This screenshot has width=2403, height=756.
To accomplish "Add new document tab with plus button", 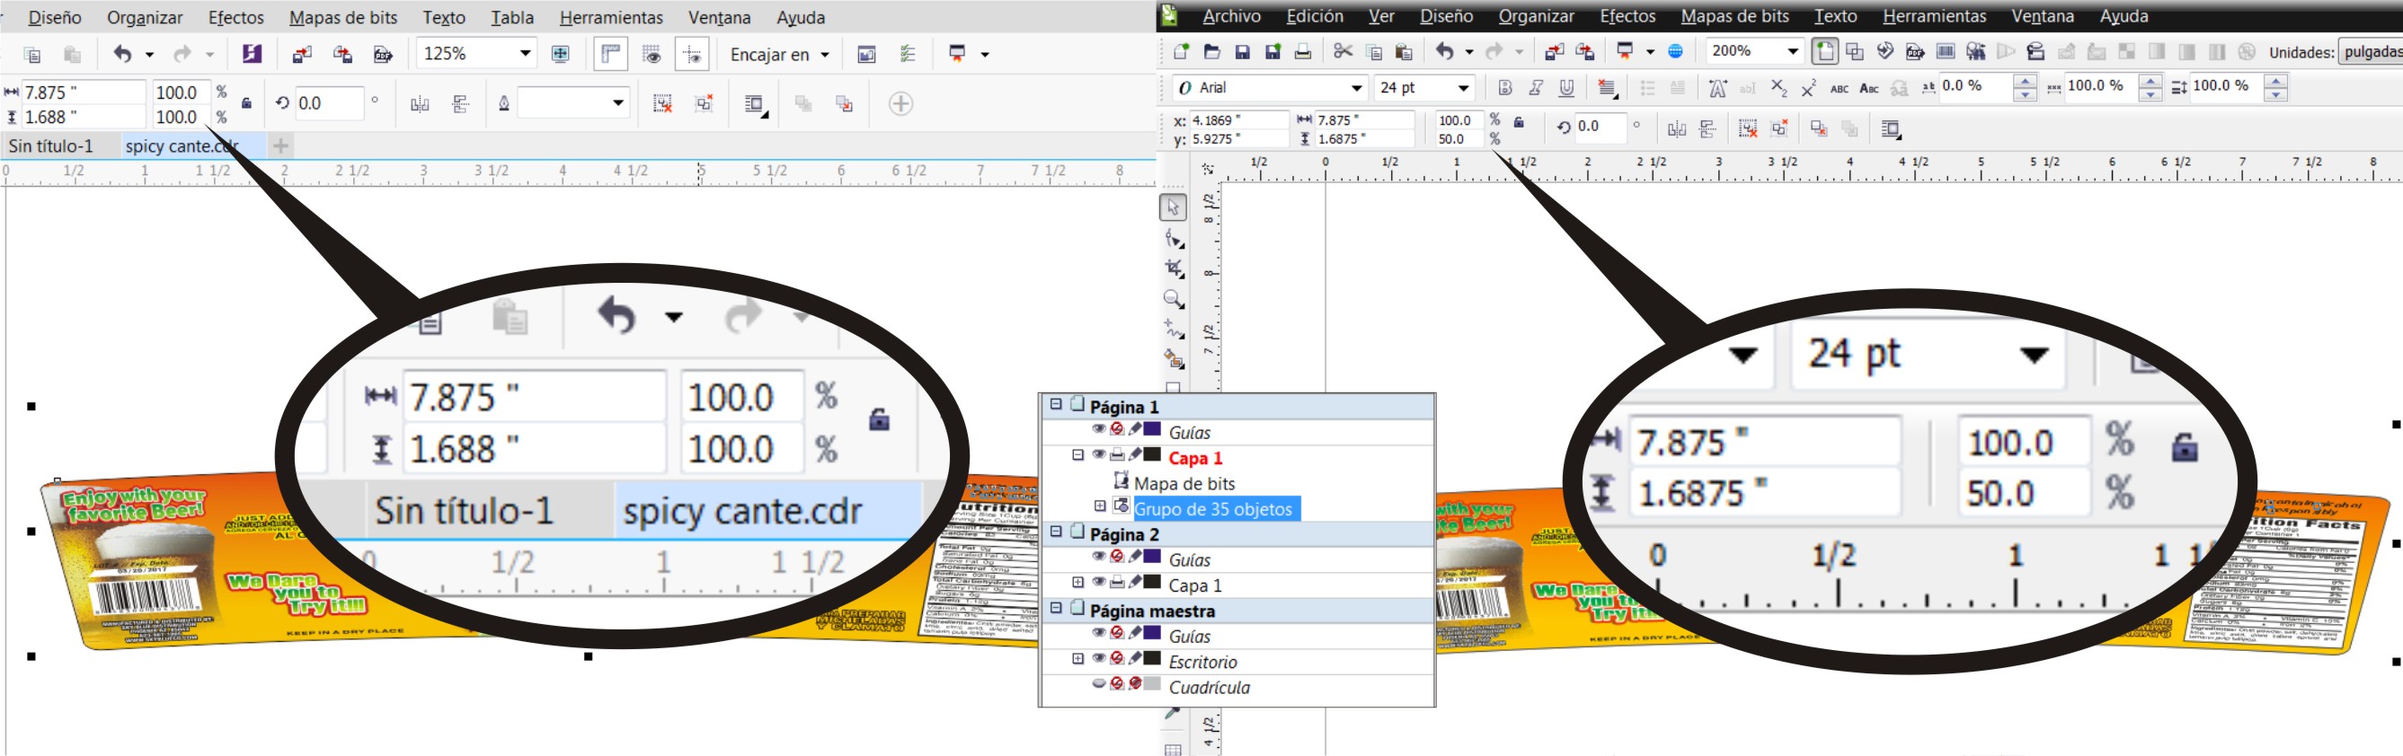I will pyautogui.click(x=279, y=145).
